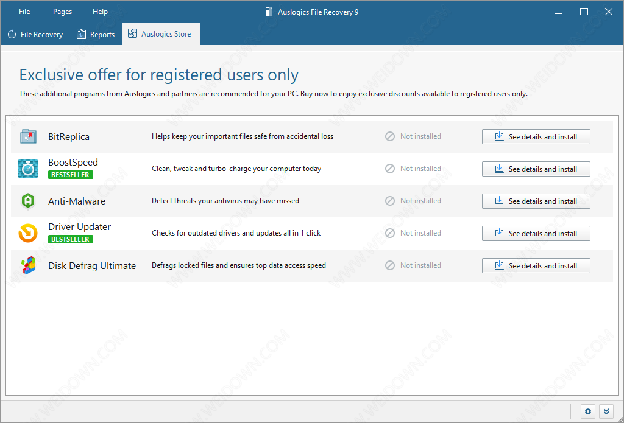624x423 pixels.
Task: Click the BitReplica product name
Action: (x=69, y=137)
